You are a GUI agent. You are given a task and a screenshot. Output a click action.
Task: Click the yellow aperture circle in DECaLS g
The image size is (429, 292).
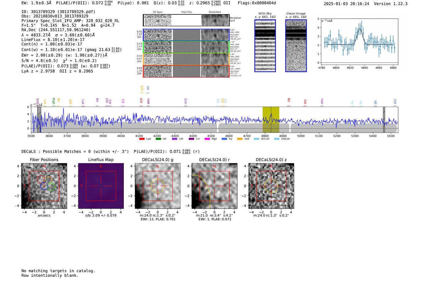(158, 186)
